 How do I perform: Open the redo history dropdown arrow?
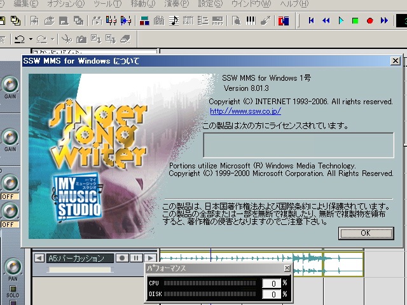(x=53, y=39)
